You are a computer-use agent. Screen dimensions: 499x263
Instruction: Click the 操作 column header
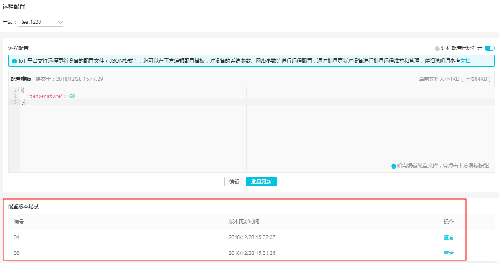[x=449, y=222]
